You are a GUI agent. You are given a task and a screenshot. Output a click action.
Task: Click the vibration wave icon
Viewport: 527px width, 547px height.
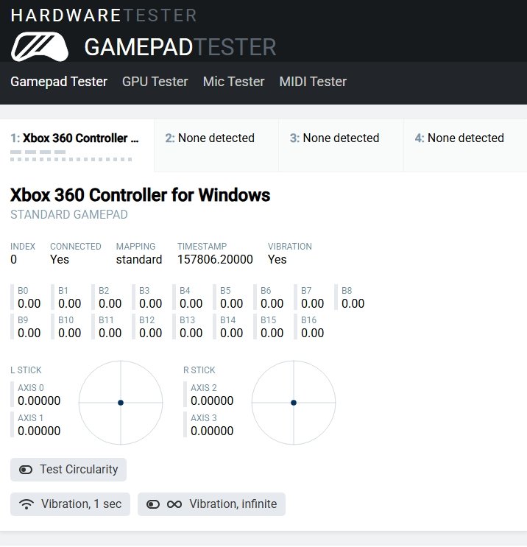pos(27,504)
